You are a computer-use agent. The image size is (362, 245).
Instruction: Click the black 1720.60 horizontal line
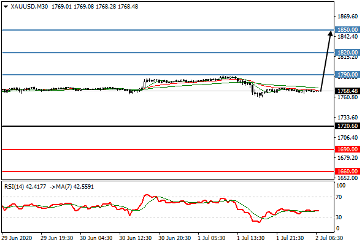point(168,126)
